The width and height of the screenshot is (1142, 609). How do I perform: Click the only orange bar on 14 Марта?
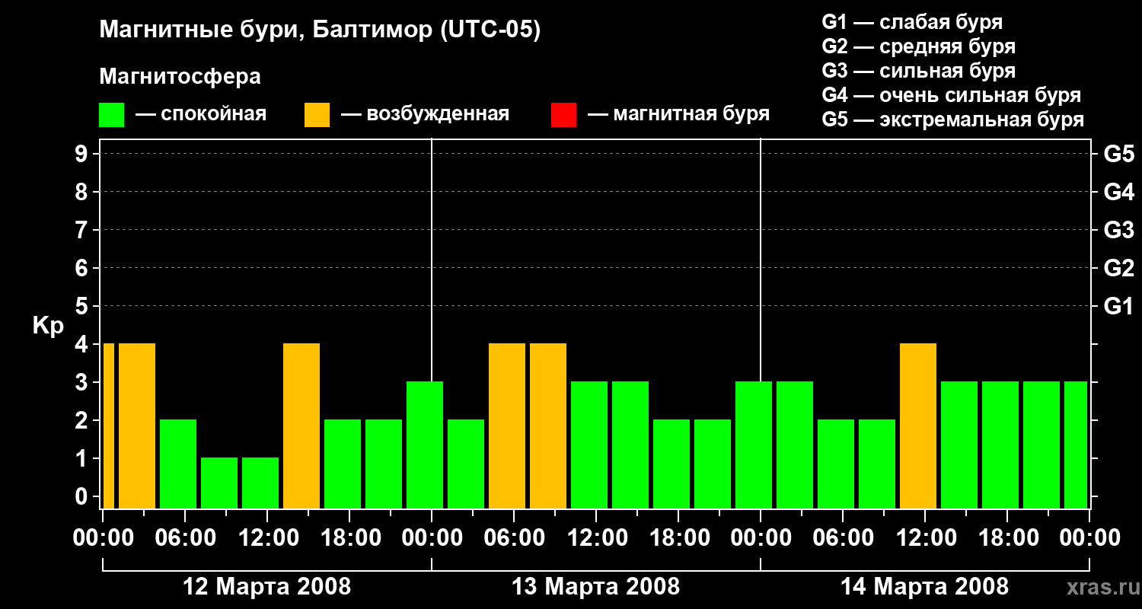click(x=917, y=426)
